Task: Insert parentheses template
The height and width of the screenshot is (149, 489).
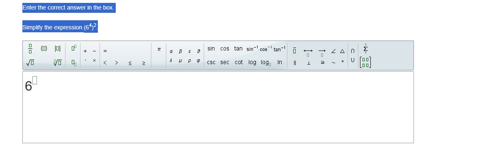Action: [x=44, y=48]
